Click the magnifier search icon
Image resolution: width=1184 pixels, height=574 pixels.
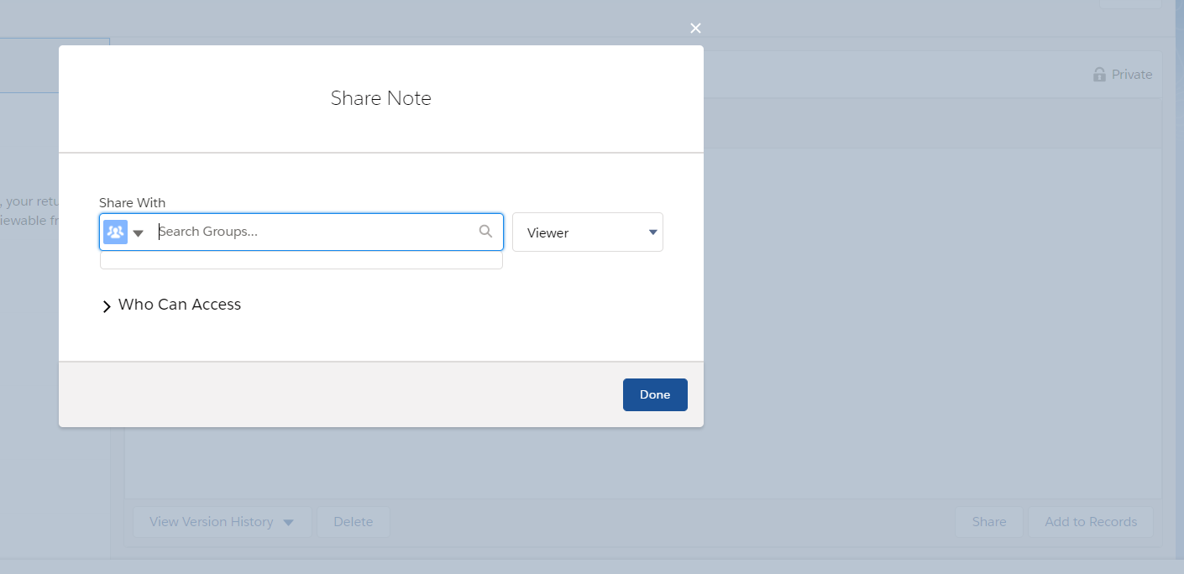[485, 232]
